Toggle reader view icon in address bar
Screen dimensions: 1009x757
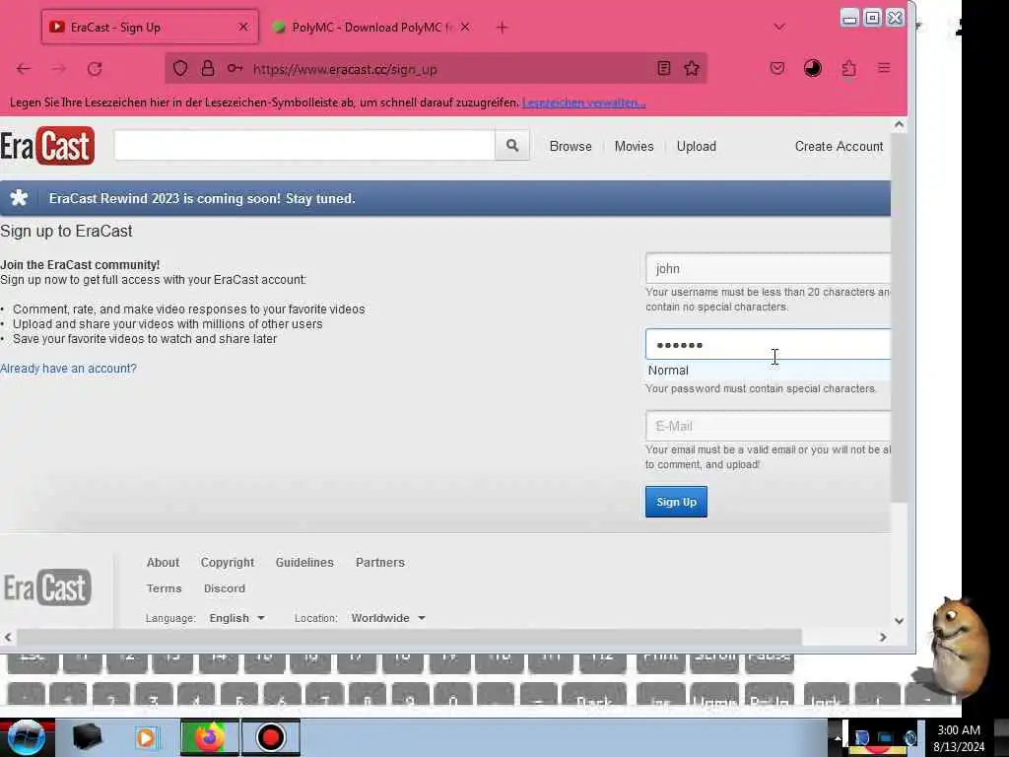[664, 68]
